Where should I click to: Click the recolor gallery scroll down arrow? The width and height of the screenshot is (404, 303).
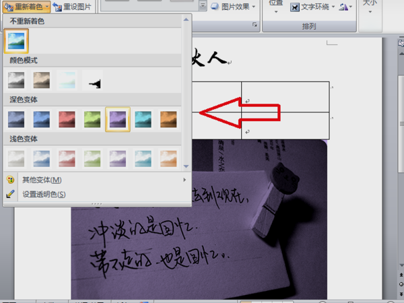click(186, 166)
